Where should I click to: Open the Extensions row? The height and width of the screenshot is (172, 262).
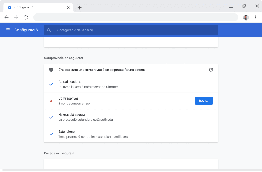click(131, 134)
